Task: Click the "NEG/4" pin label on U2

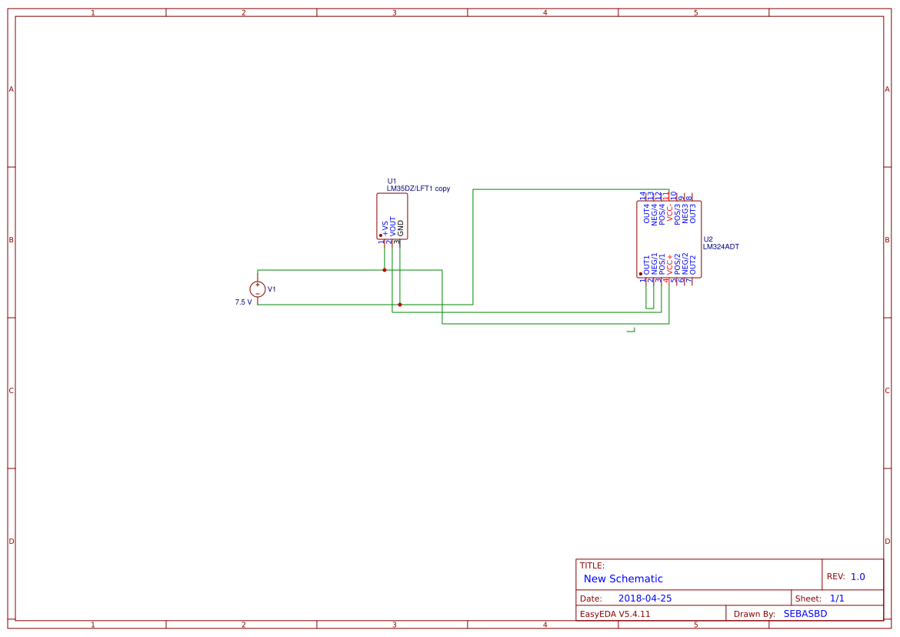Action: [x=655, y=214]
